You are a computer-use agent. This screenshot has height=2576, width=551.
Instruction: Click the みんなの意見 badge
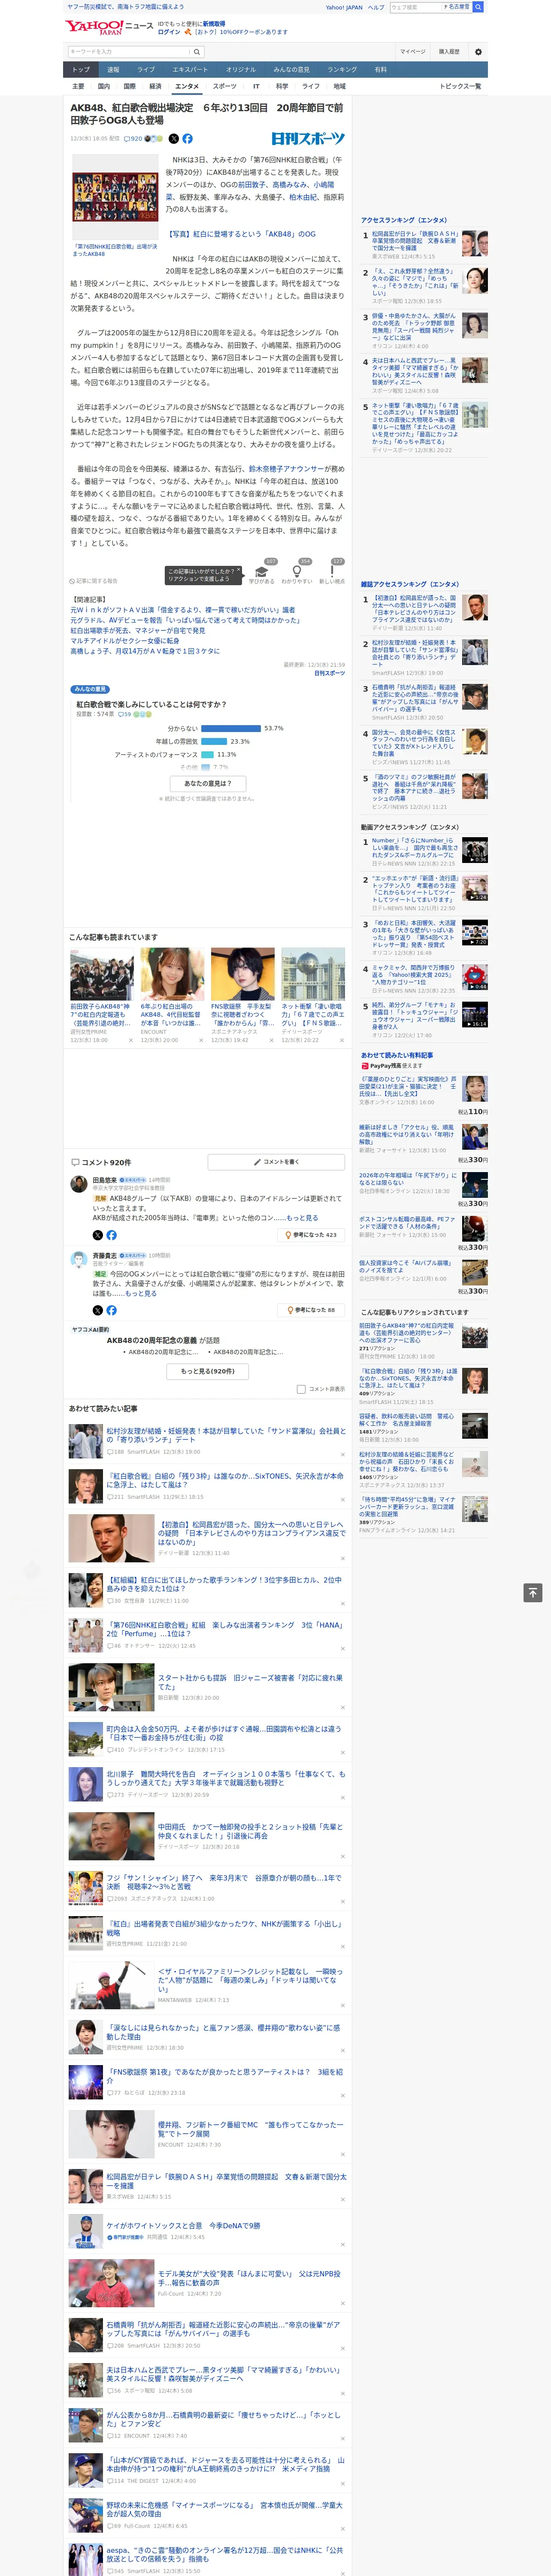pos(90,689)
